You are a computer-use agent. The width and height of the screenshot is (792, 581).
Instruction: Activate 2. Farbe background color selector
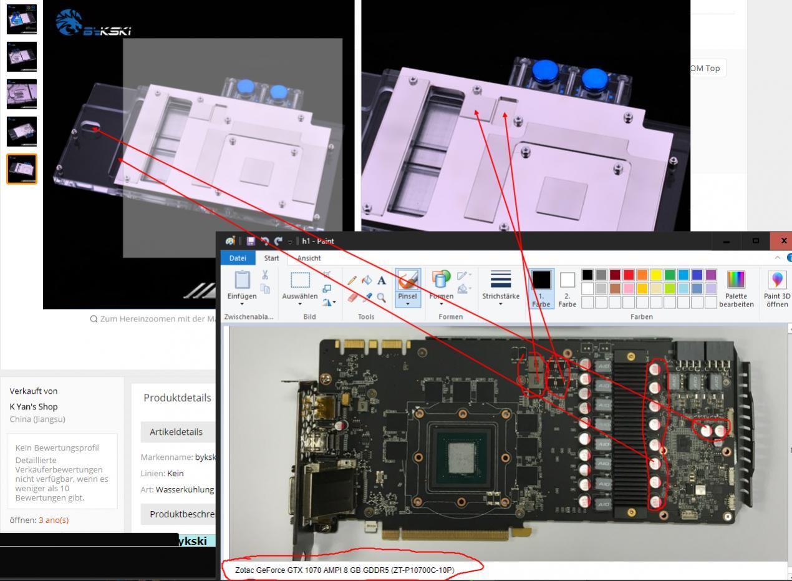click(567, 288)
